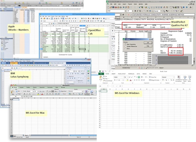Click Cut scissors icon in Quattro Pro toolbar
The width and height of the screenshot is (196, 142).
(x=123, y=7)
